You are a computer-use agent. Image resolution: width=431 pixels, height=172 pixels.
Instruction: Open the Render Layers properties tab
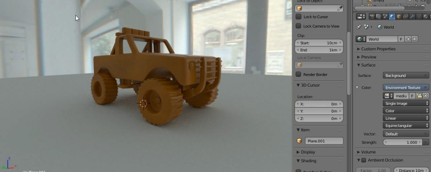click(x=379, y=16)
